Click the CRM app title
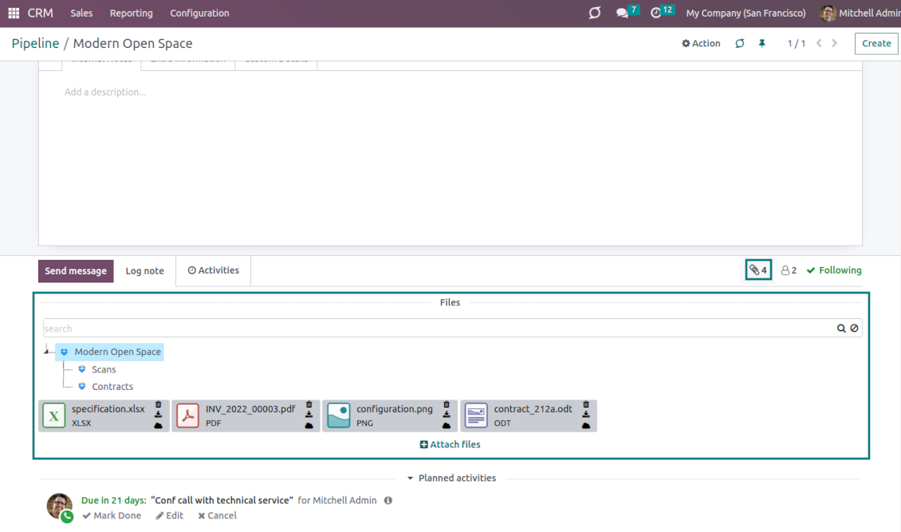901x532 pixels. [x=40, y=13]
